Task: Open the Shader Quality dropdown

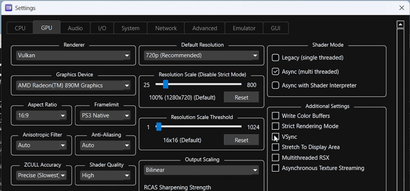Action: point(105,175)
